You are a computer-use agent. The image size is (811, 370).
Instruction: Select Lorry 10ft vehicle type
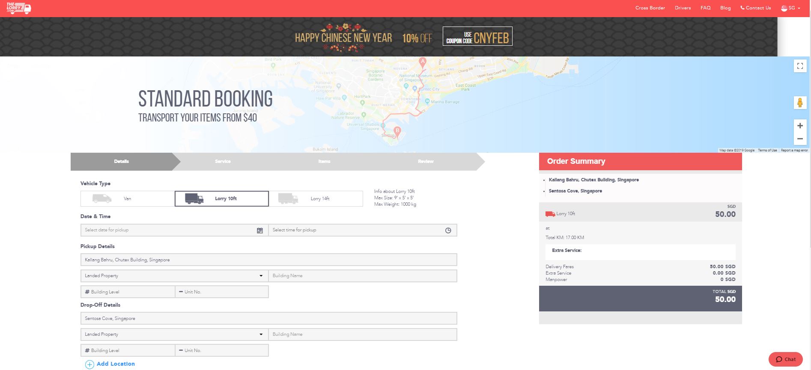click(221, 198)
